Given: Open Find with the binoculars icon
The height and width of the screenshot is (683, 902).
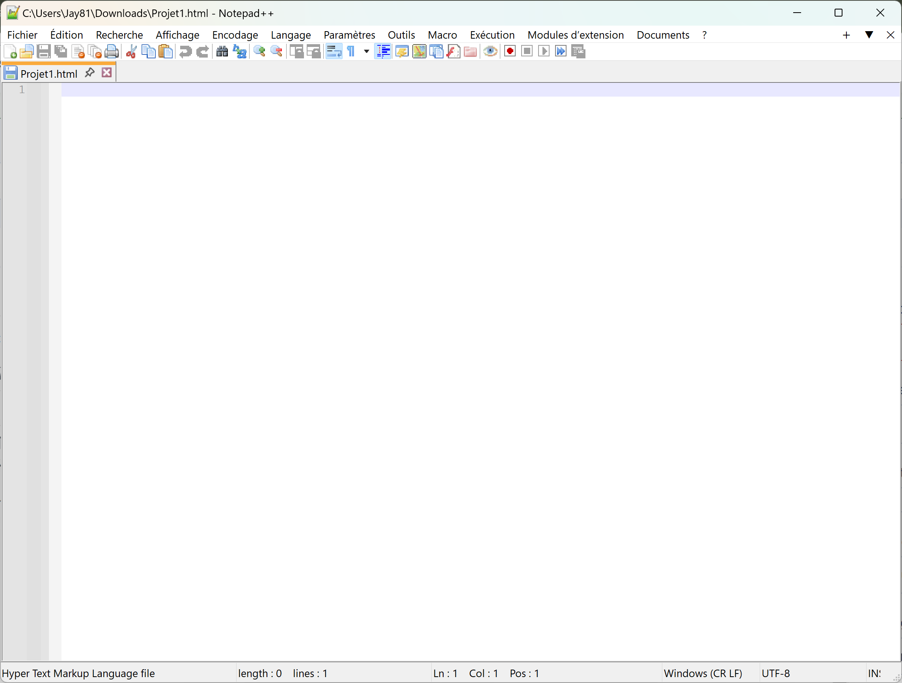Looking at the screenshot, I should click(x=222, y=51).
